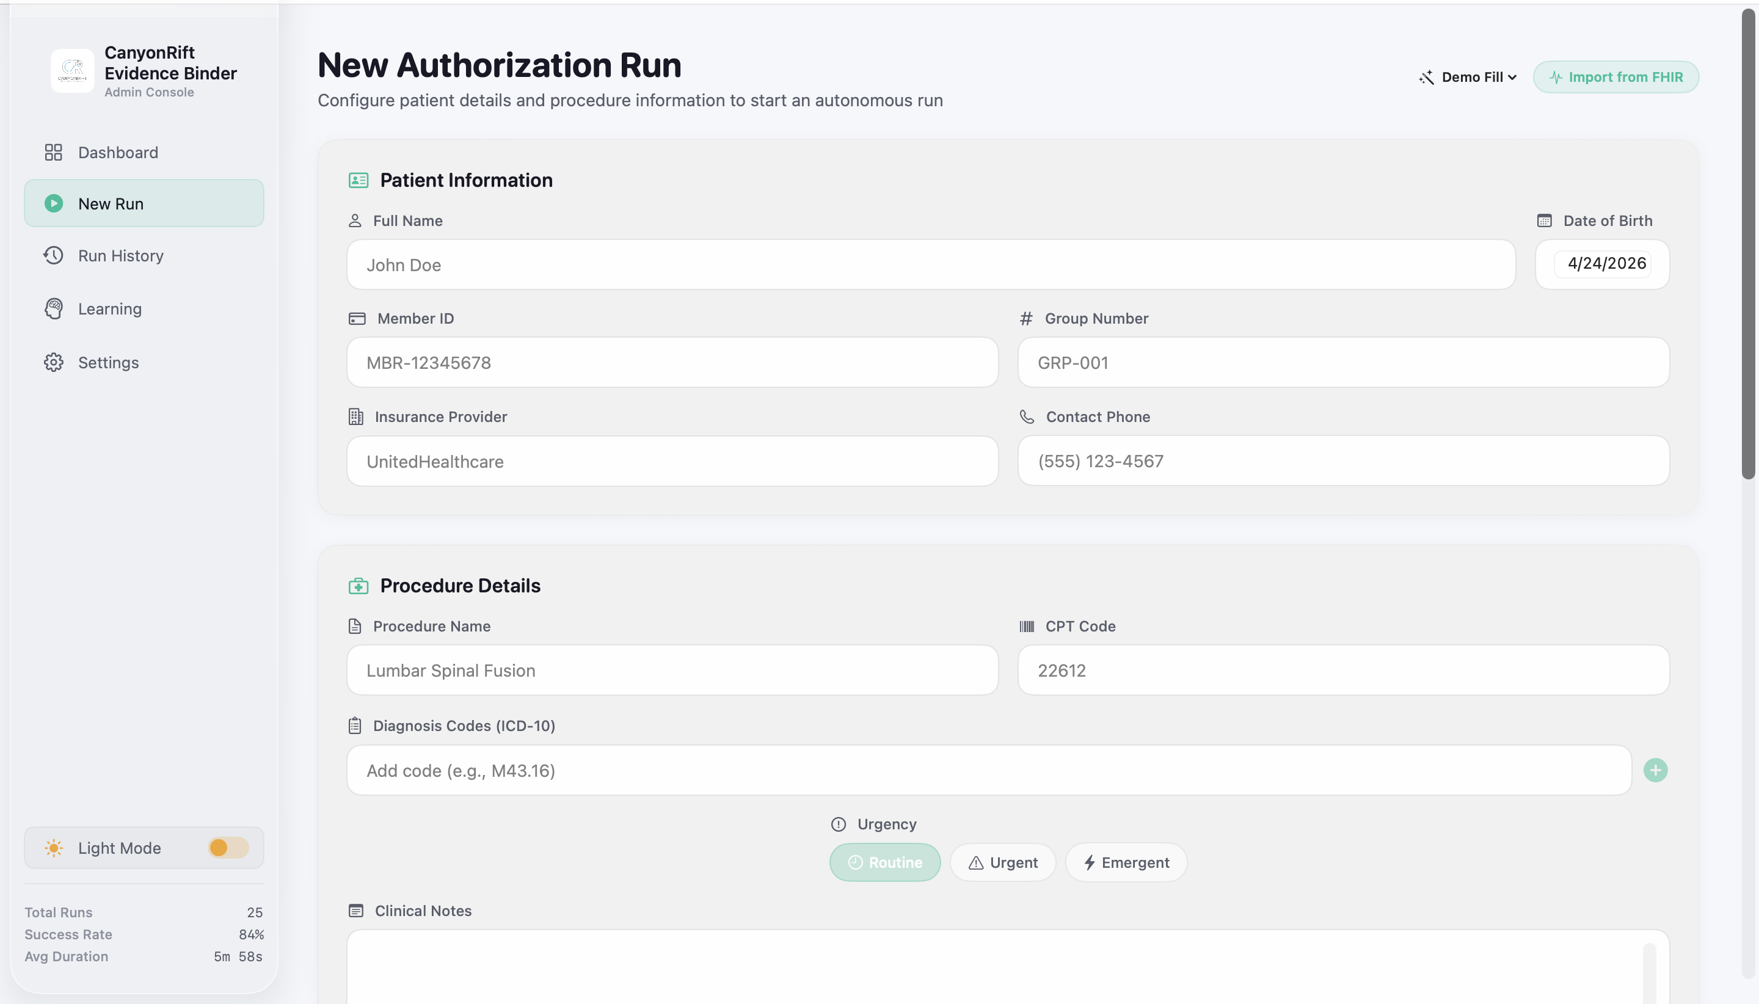Click the Contact Phone handset icon

click(1027, 417)
